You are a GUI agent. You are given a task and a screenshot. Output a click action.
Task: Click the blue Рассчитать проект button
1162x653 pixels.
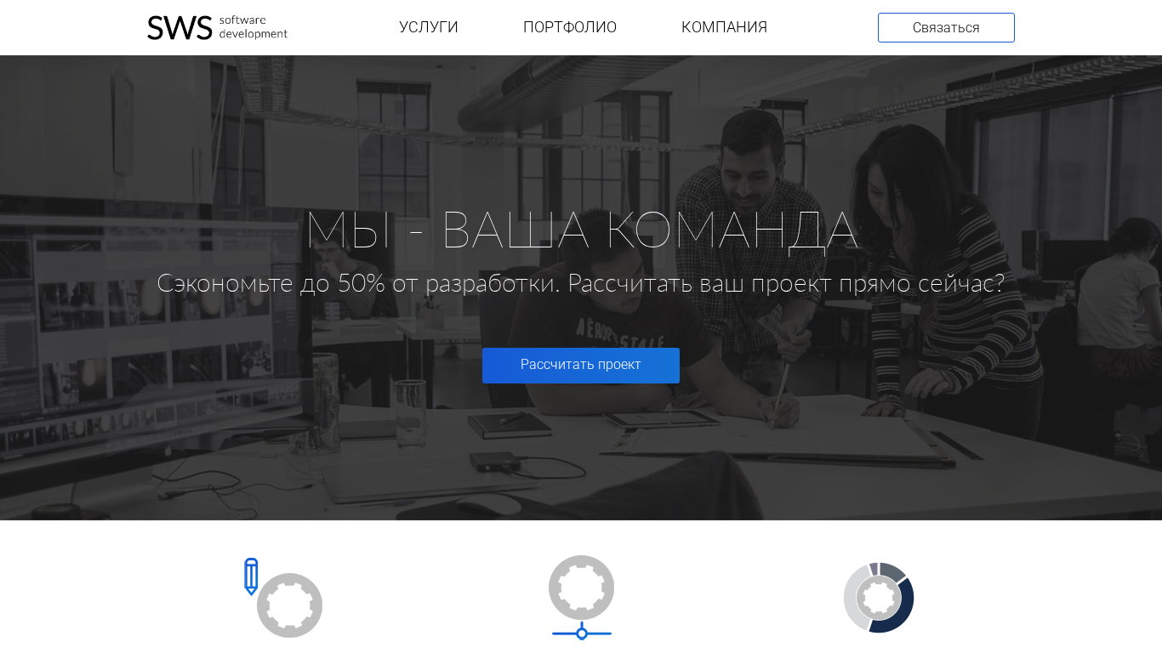[x=581, y=366]
